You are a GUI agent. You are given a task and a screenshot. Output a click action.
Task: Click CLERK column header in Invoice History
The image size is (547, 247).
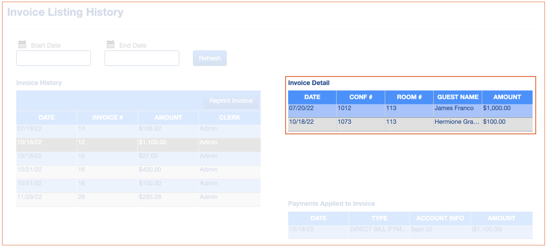point(229,117)
